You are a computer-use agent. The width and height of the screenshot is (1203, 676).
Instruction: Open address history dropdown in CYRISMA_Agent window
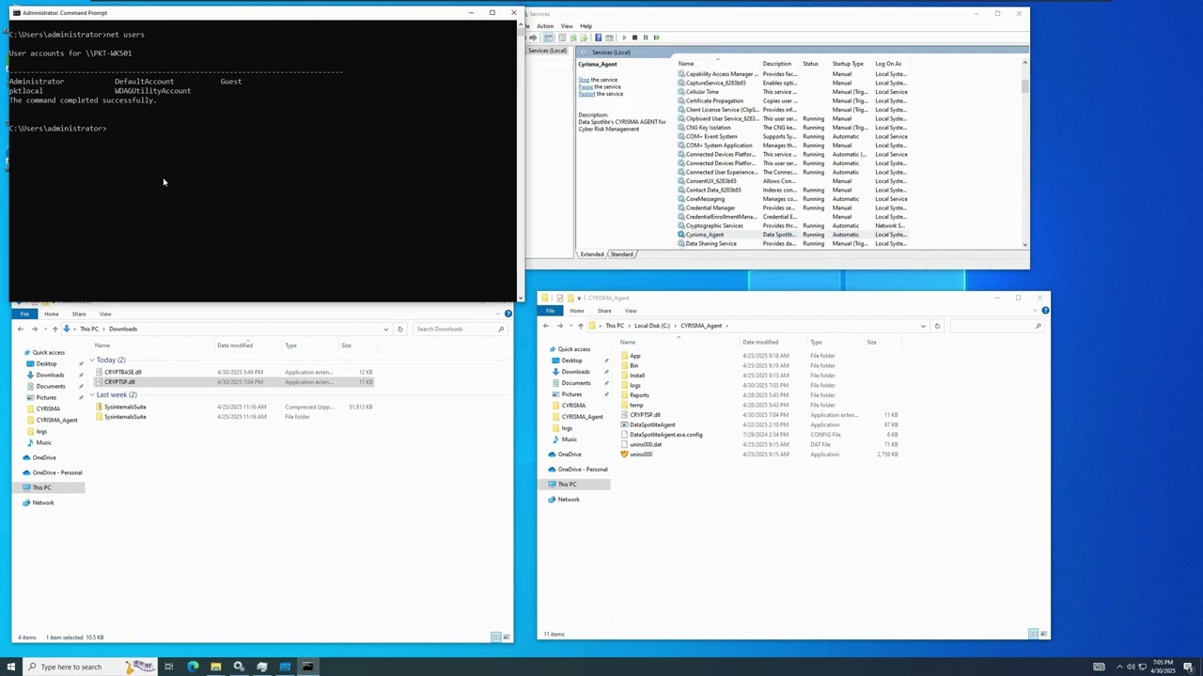923,326
